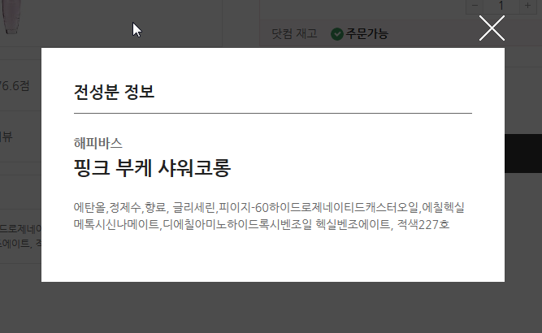This screenshot has height=333, width=542.
Task: Close the 전성분 정보 popup with X
Action: [492, 28]
